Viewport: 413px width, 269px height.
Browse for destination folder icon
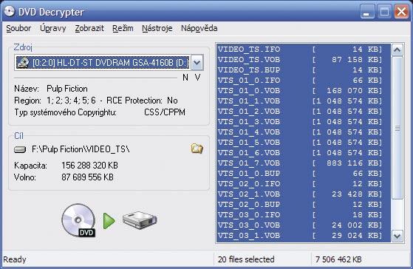197,149
